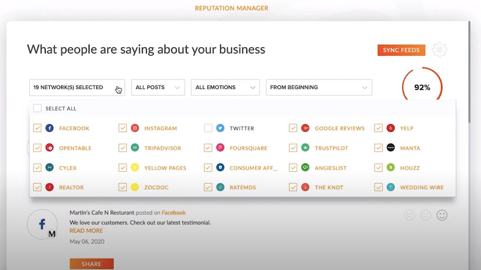Uncheck the Facebook checkbox
This screenshot has width=481, height=270.
pyautogui.click(x=37, y=128)
